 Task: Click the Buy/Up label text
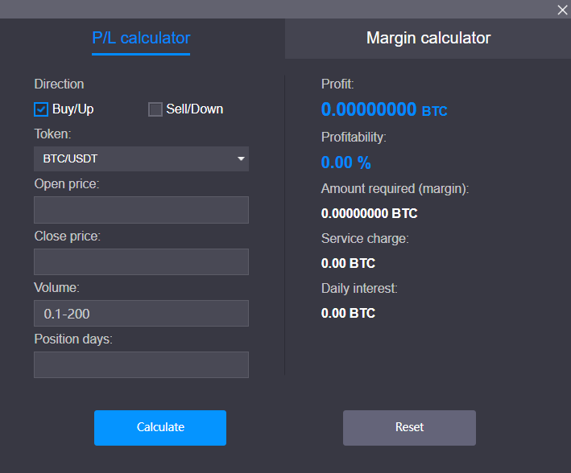click(72, 109)
